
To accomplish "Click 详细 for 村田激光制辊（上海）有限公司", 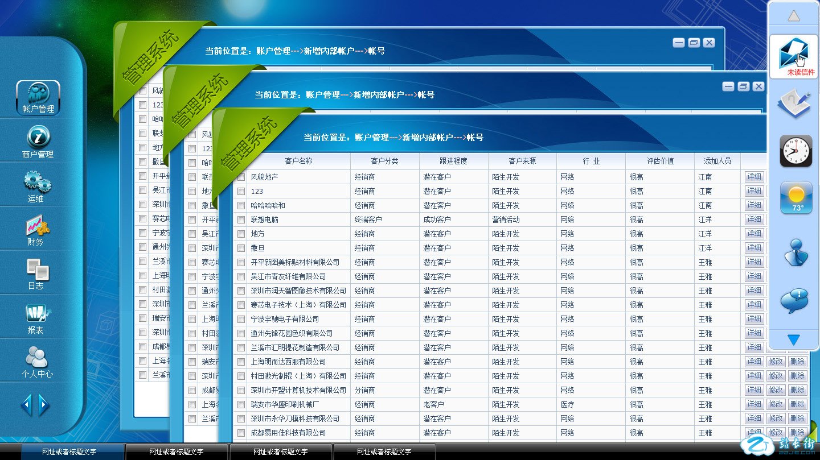I will point(755,376).
